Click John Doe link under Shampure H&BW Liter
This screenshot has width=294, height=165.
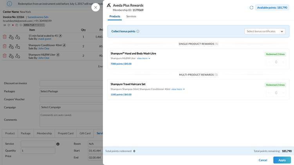(x=44, y=58)
